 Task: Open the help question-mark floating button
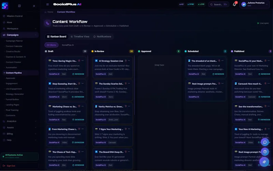tap(265, 152)
